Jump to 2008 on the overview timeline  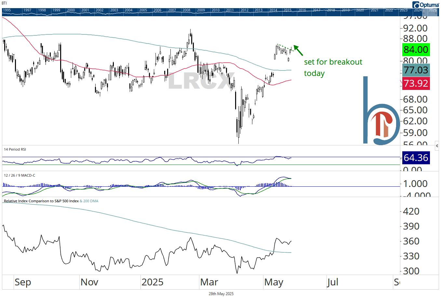click(186, 10)
